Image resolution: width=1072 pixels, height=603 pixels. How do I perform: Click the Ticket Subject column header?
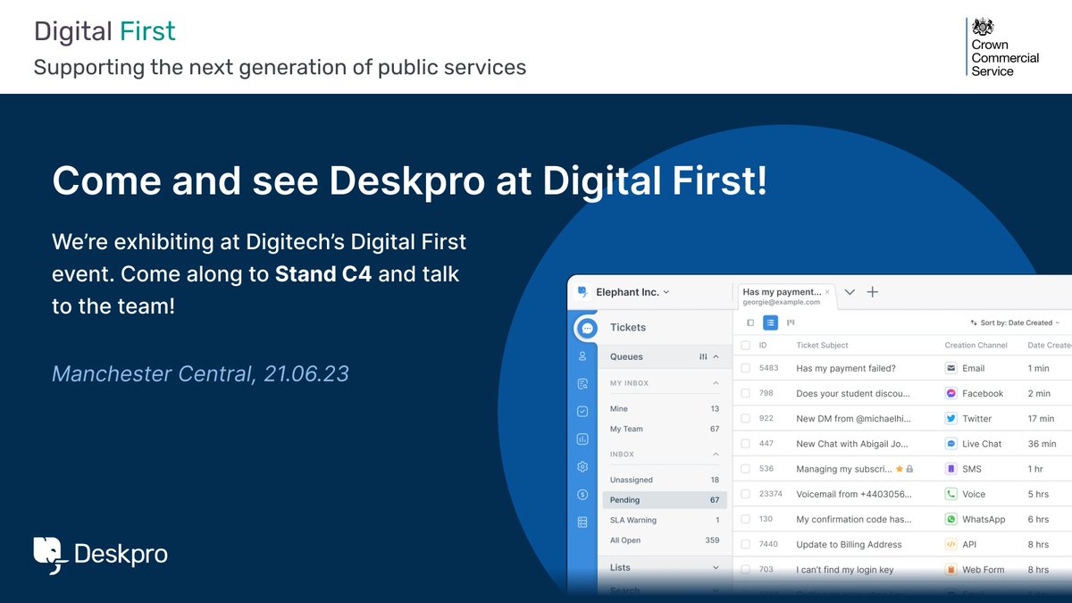coord(822,345)
